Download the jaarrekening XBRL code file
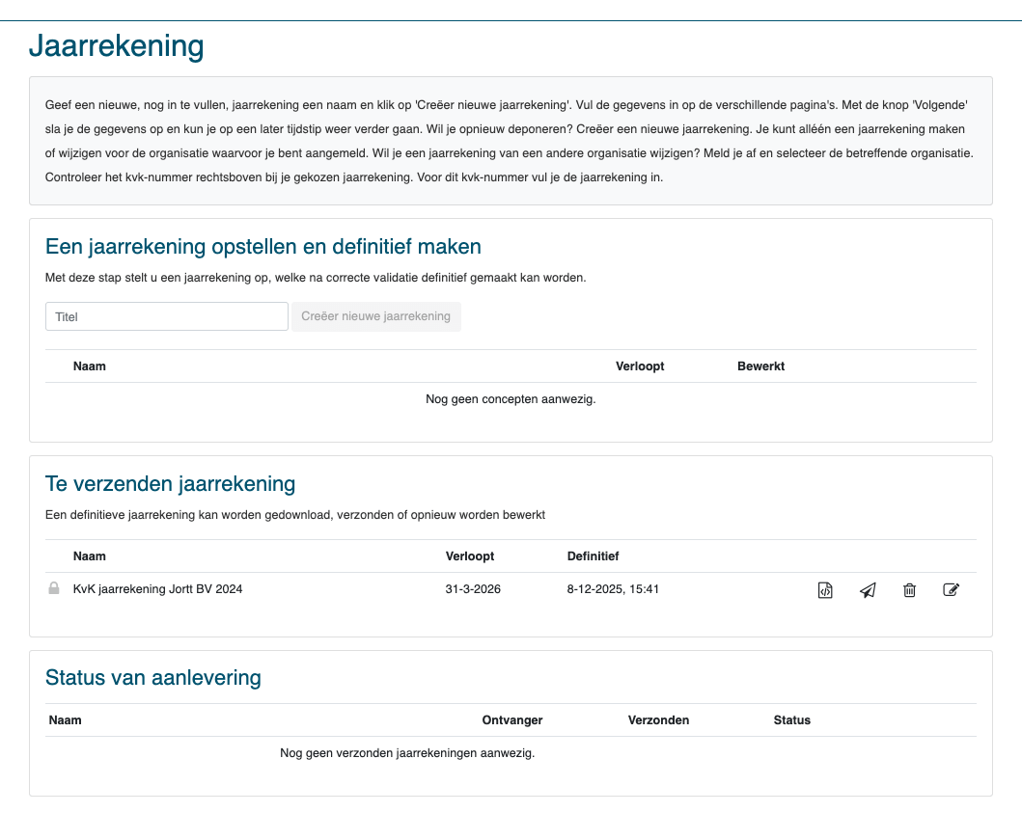This screenshot has height=840, width=1022. click(825, 590)
